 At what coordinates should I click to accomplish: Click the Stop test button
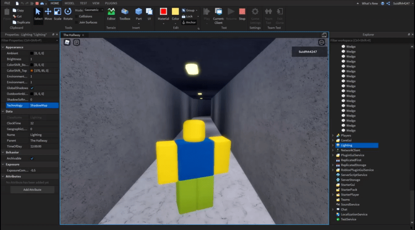pyautogui.click(x=242, y=14)
